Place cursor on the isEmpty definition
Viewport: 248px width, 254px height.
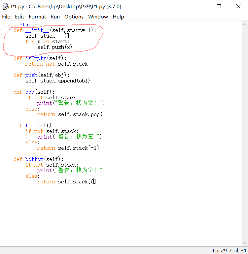click(36, 58)
